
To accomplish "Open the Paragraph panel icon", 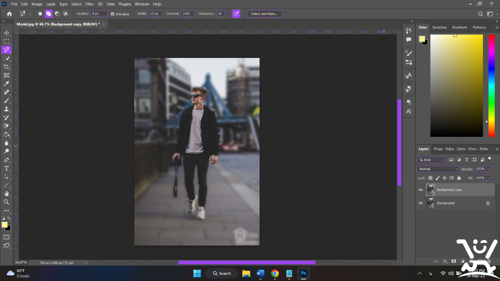I will pyautogui.click(x=408, y=102).
